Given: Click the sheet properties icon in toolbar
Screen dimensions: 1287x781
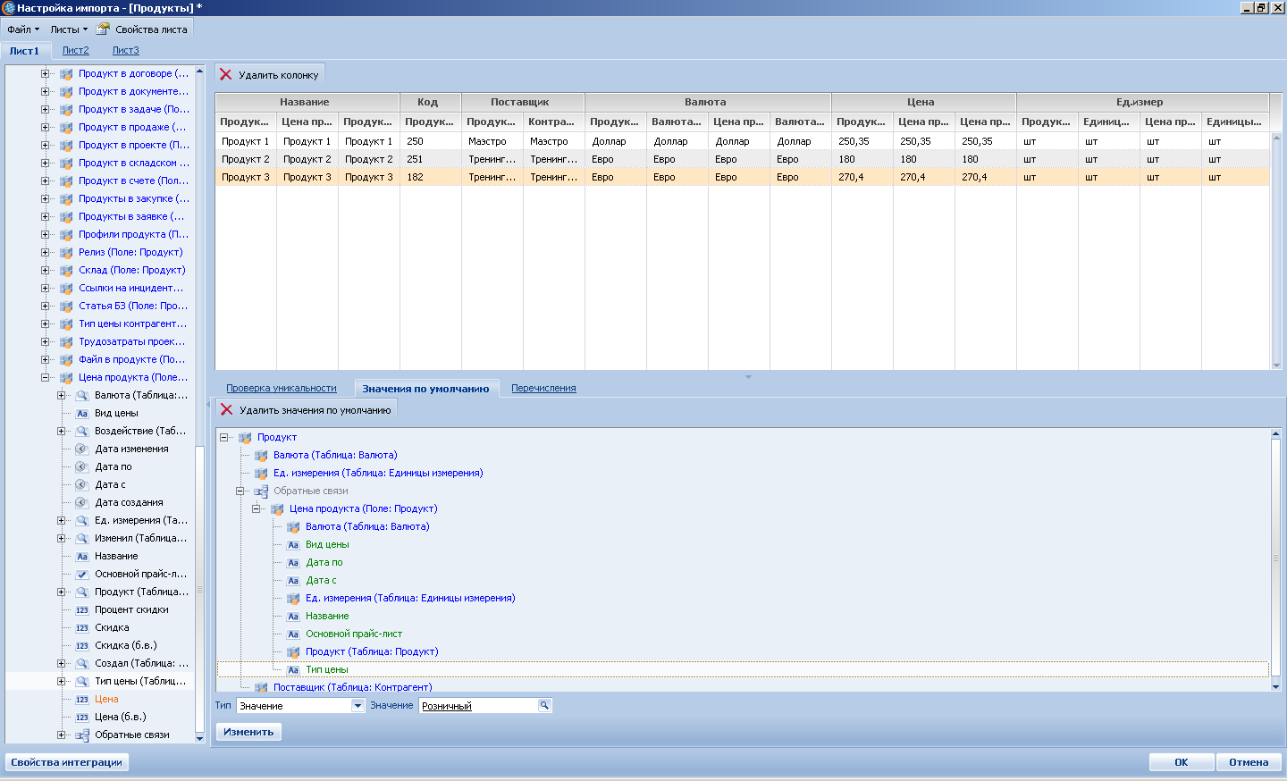Looking at the screenshot, I should [x=103, y=29].
